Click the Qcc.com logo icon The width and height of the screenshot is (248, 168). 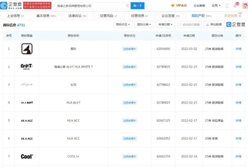(4, 6)
